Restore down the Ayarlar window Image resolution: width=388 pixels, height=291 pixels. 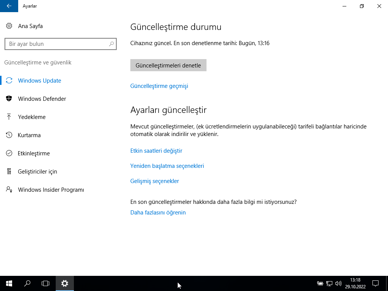pyautogui.click(x=362, y=6)
